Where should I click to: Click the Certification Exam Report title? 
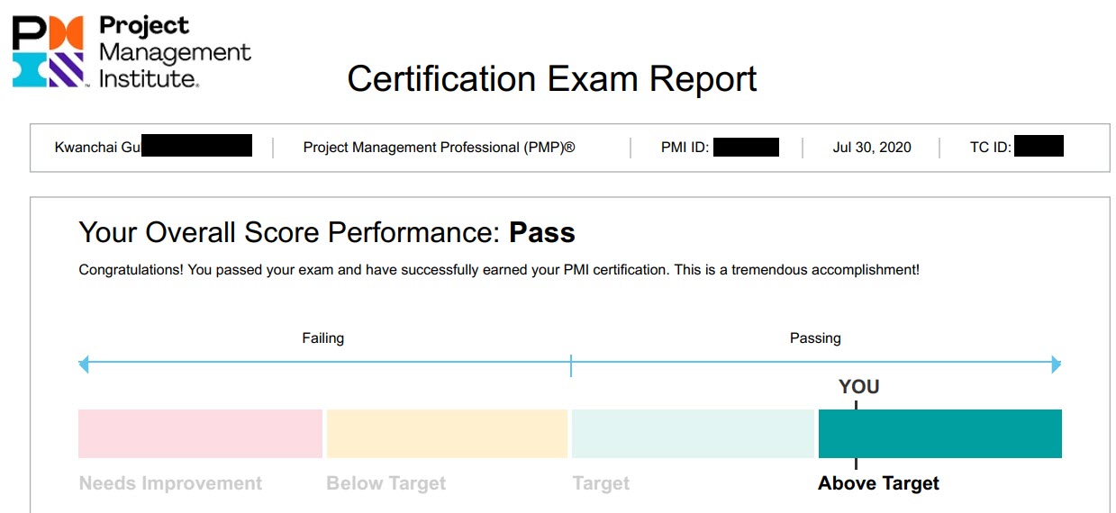pyautogui.click(x=552, y=79)
